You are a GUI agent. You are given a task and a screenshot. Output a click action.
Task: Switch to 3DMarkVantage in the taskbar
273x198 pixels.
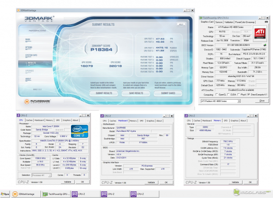(x=26, y=194)
